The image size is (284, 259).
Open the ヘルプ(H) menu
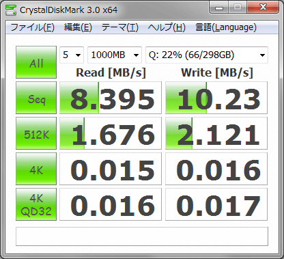(x=167, y=27)
